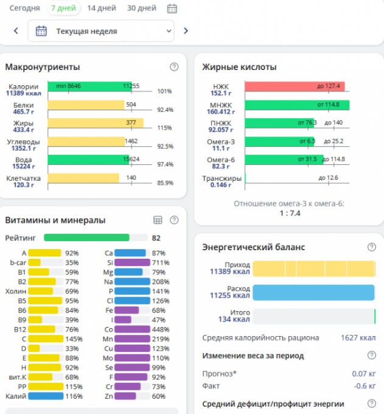This screenshot has height=414, width=384.
Task: Open table view in Витамины и минералы
Action: [x=158, y=220]
